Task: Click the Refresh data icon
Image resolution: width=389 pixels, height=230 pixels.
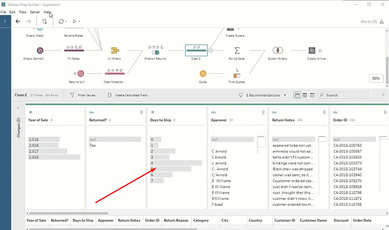Action: (x=61, y=21)
